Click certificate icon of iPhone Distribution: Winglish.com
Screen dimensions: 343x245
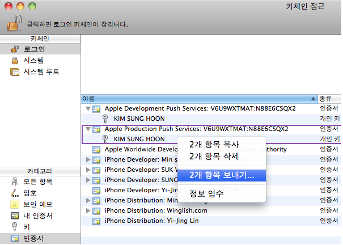pos(96,211)
